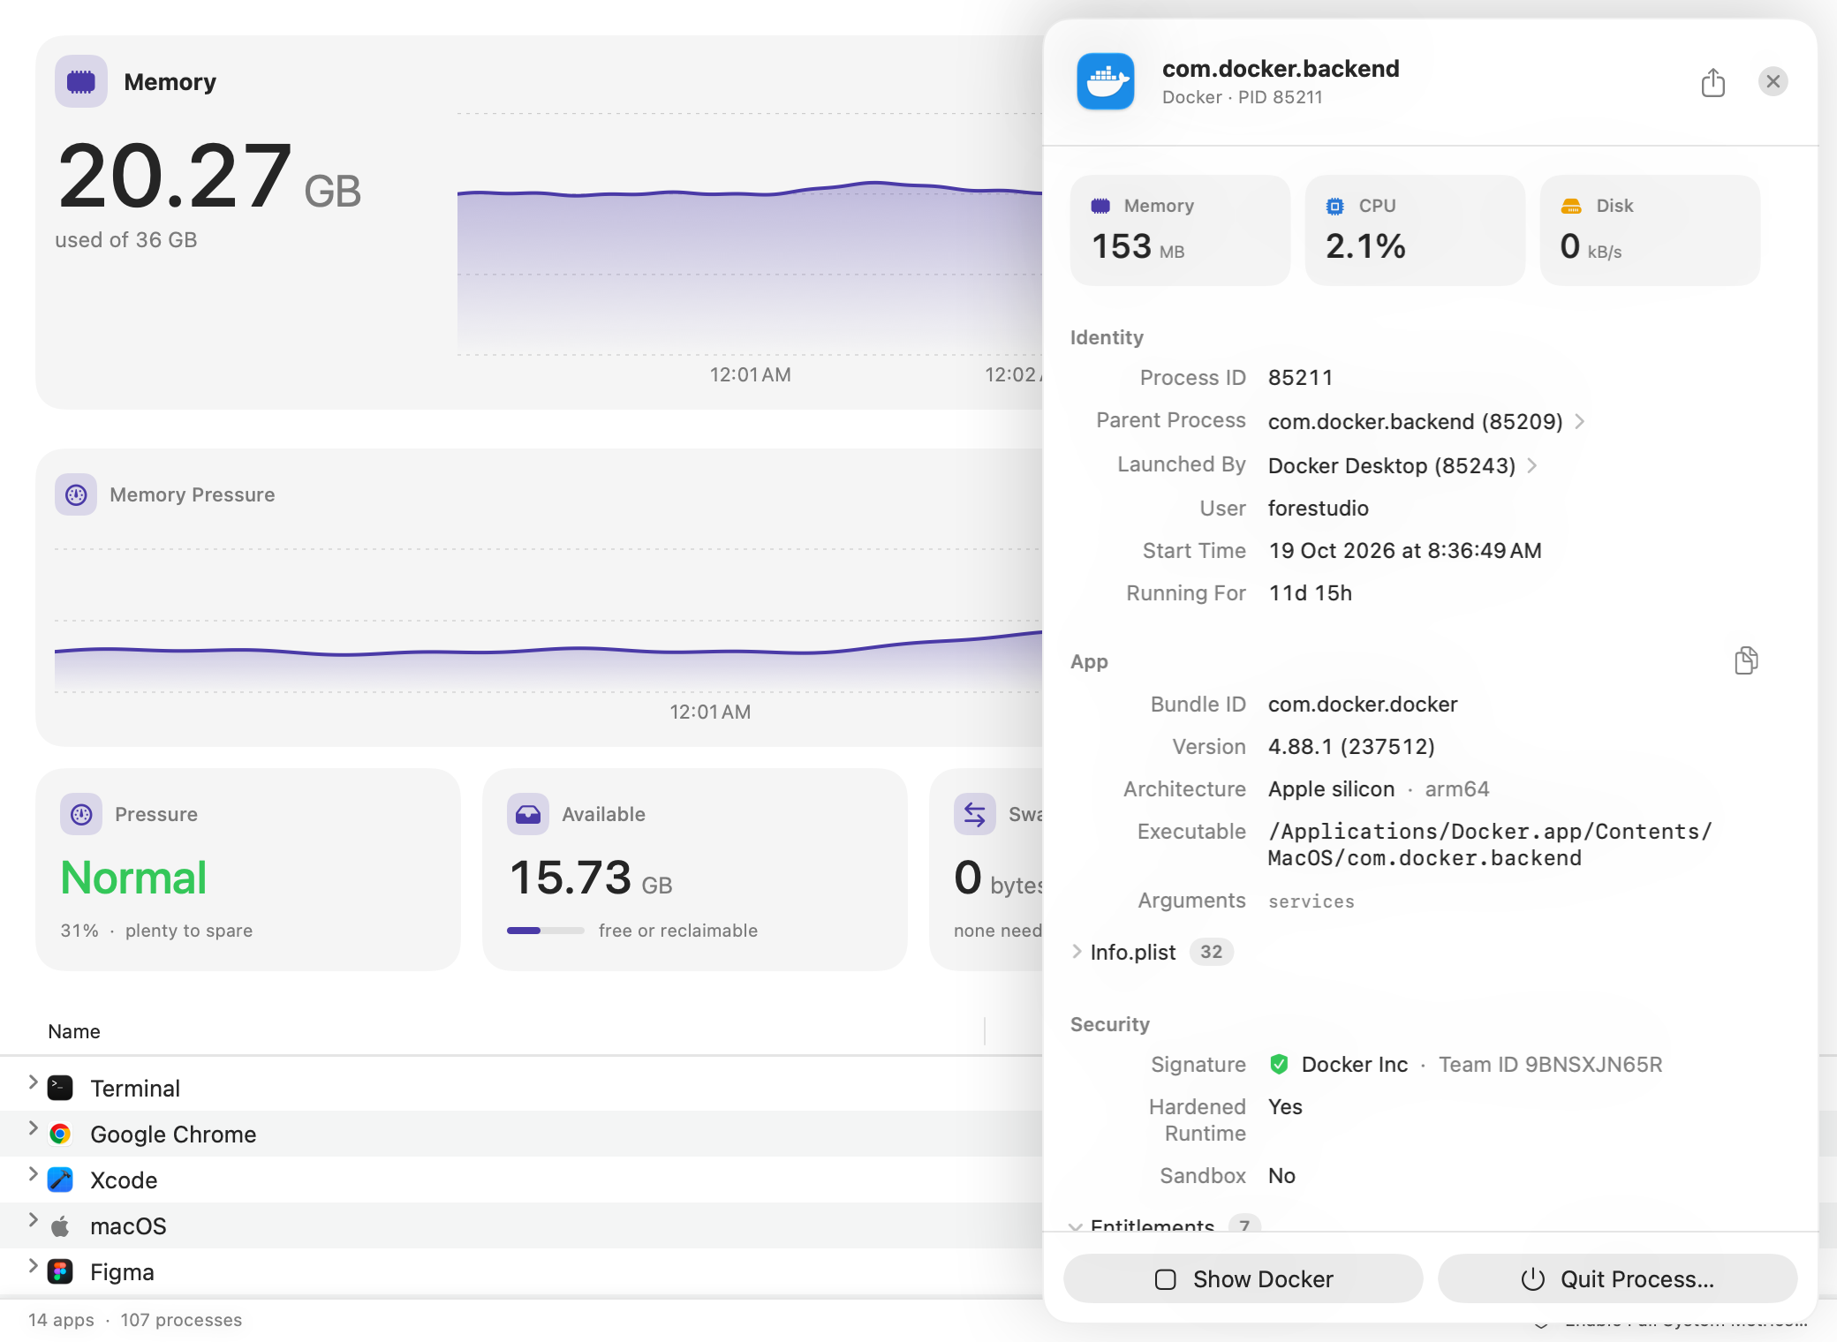The height and width of the screenshot is (1342, 1837).
Task: Click the green signature verified checkmark
Action: point(1279,1064)
